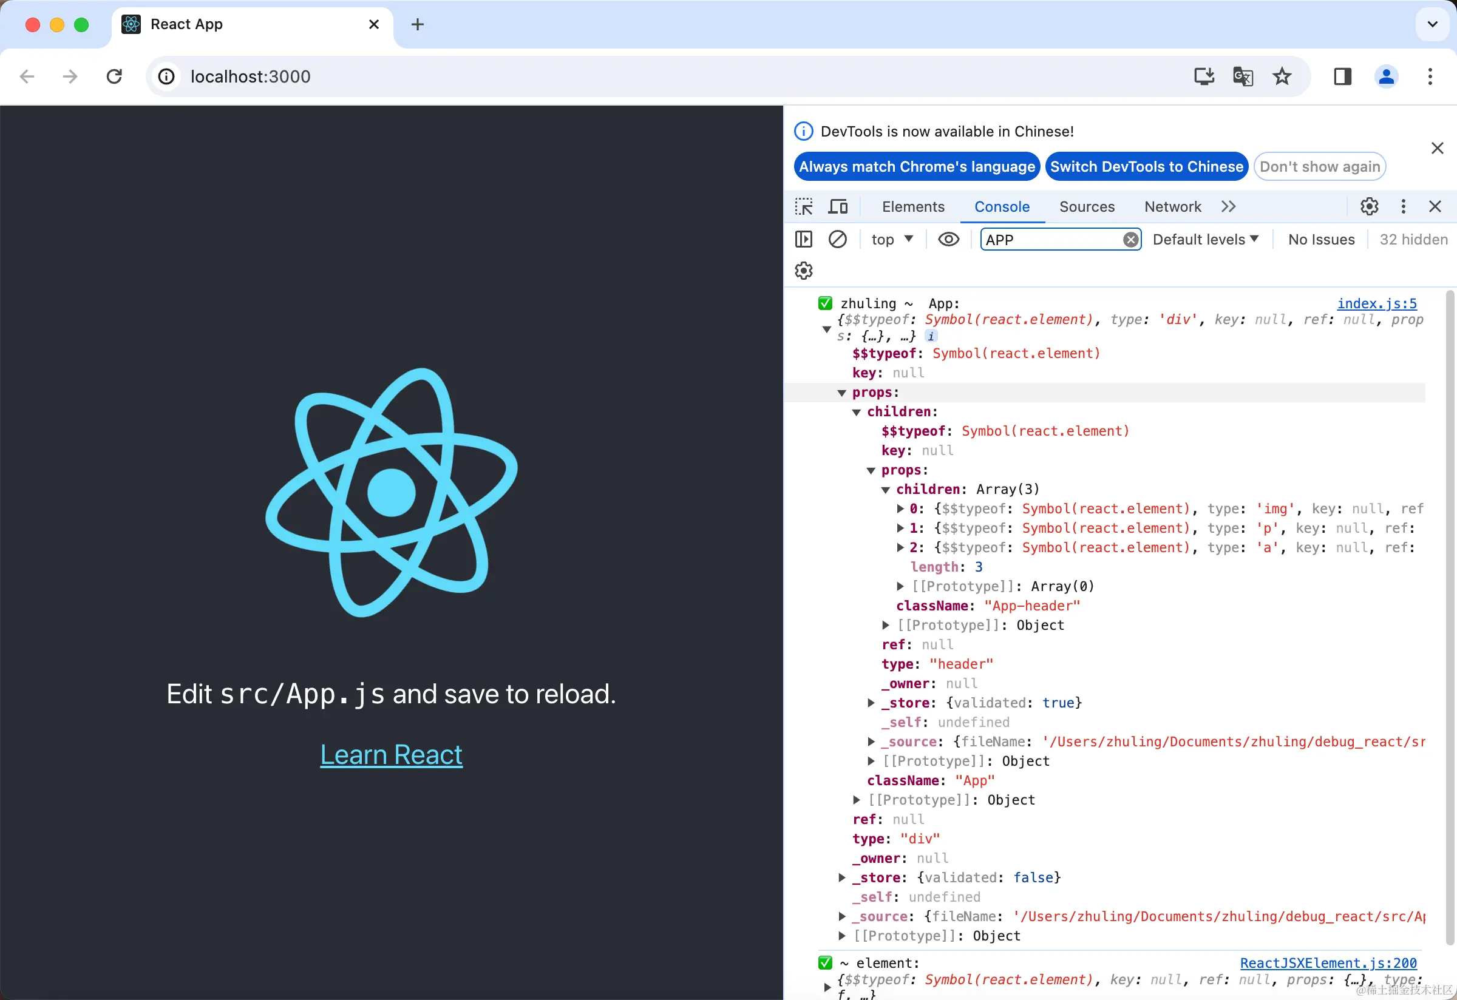Click the APP console filter field
The width and height of the screenshot is (1457, 1000).
coord(1053,240)
